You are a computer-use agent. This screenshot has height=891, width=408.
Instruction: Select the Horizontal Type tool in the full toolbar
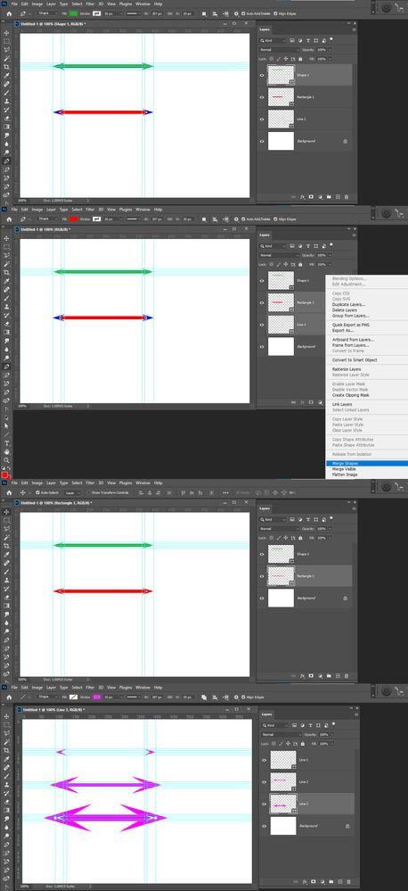(x=7, y=443)
